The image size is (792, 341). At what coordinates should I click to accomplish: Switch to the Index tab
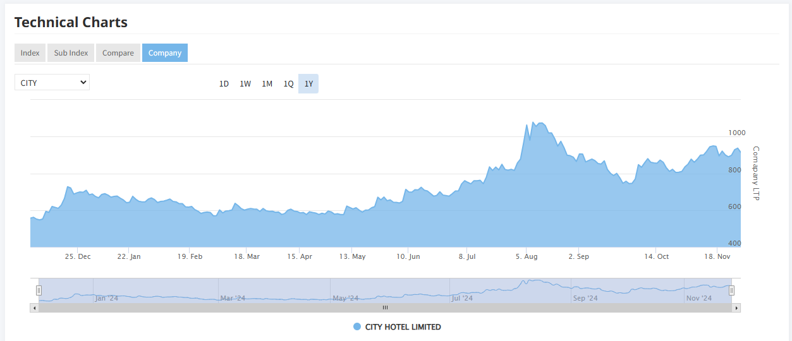coord(30,53)
